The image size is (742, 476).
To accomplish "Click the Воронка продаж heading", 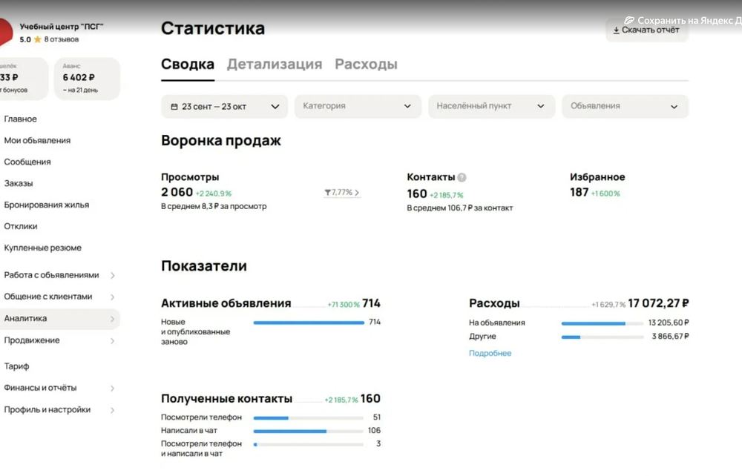I will click(x=221, y=141).
